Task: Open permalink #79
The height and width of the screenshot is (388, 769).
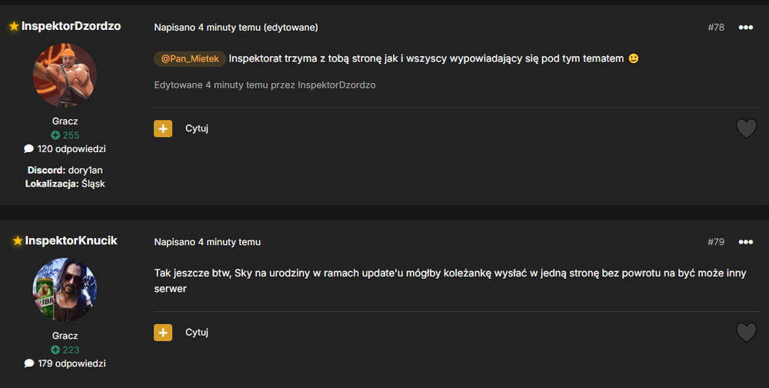Action: point(715,242)
